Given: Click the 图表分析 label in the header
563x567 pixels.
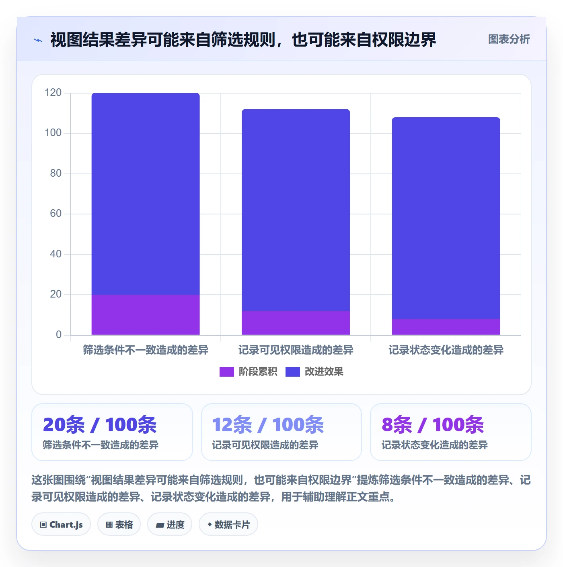Looking at the screenshot, I should pyautogui.click(x=509, y=39).
